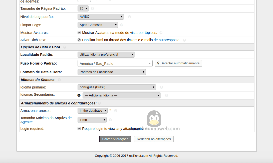
Task: Click plus icon to add secondary language
Action: tap(79, 95)
